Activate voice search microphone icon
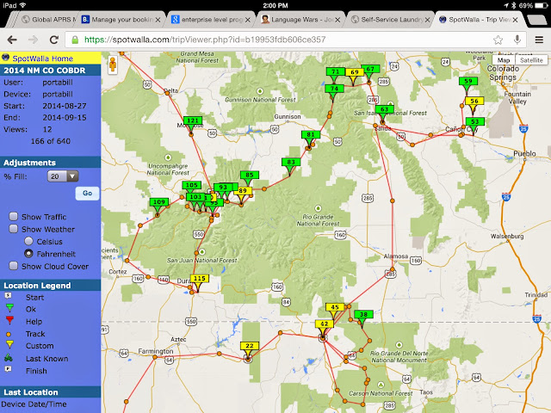Screen dimensions: 551x413 (517, 40)
